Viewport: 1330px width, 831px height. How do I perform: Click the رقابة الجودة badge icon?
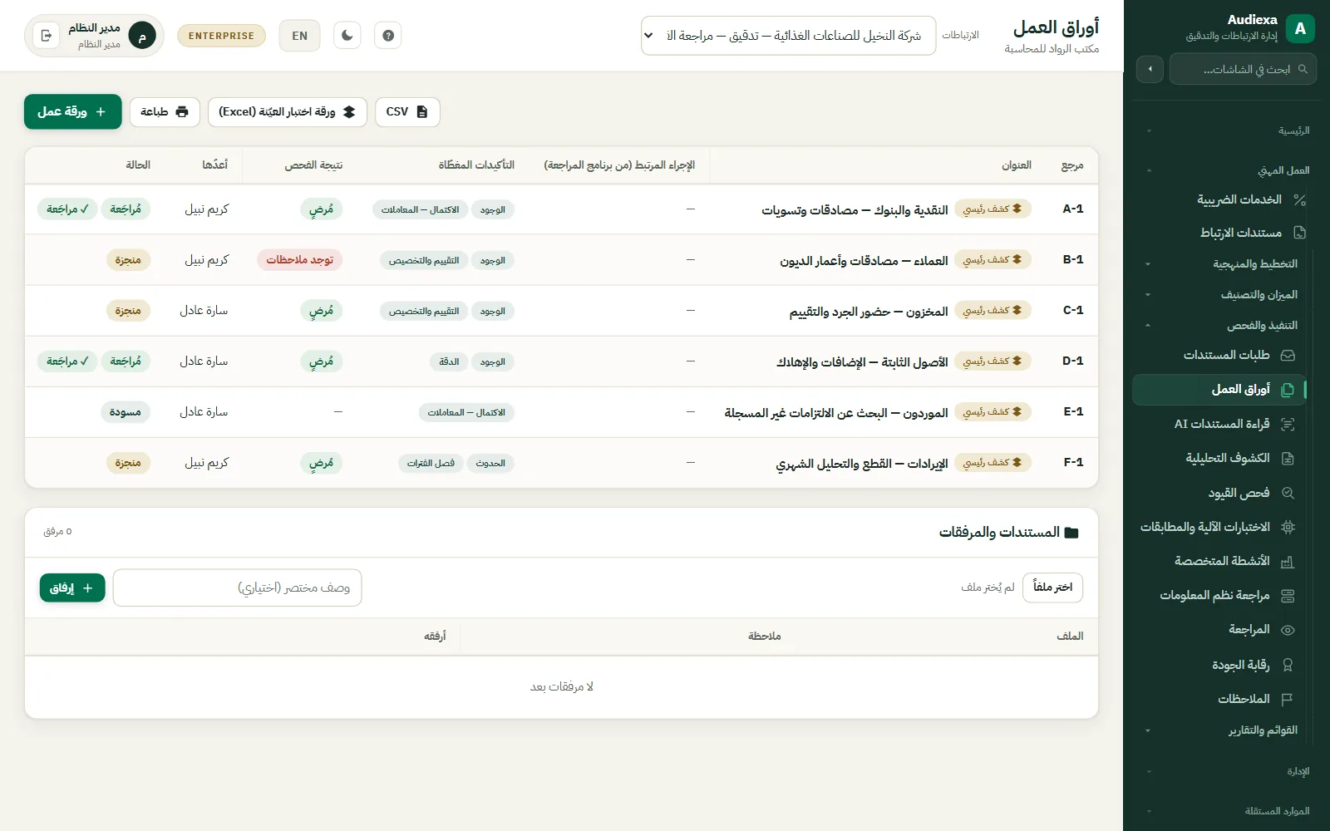click(1288, 665)
